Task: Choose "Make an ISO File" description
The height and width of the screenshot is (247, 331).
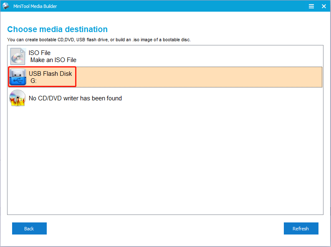Action: pos(53,60)
